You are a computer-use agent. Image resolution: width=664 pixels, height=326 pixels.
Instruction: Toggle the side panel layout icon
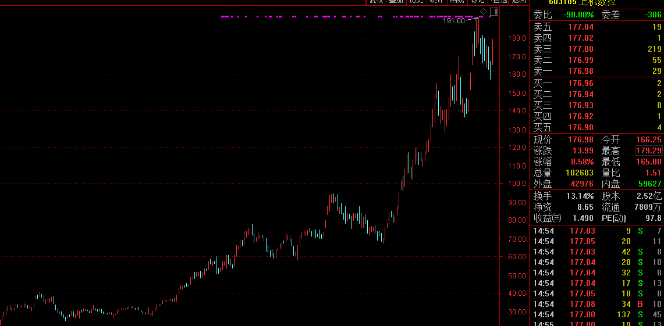494,12
